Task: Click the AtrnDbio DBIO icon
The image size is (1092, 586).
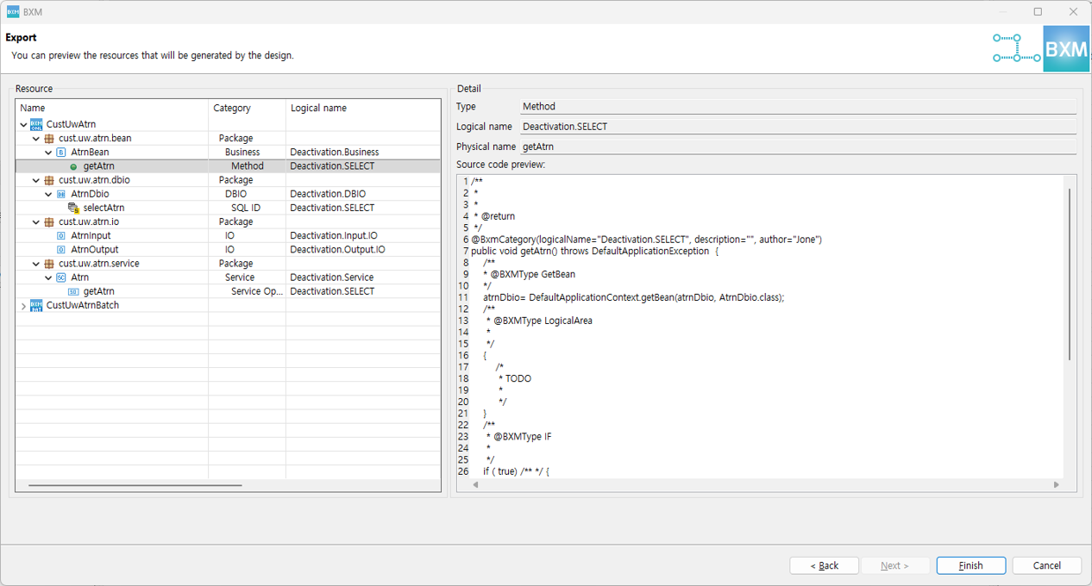Action: click(x=61, y=195)
